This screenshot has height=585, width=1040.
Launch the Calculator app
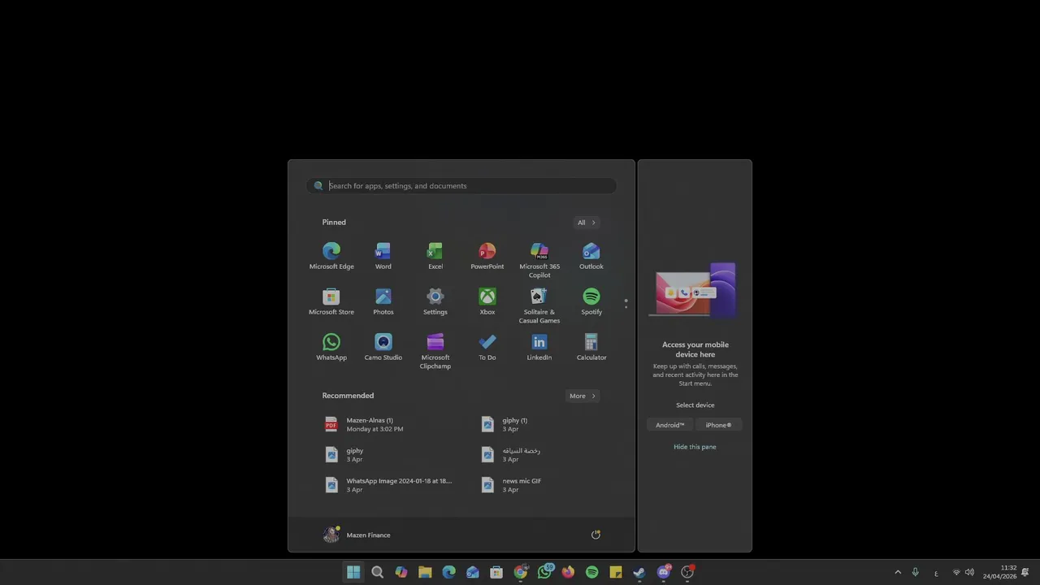pos(591,347)
